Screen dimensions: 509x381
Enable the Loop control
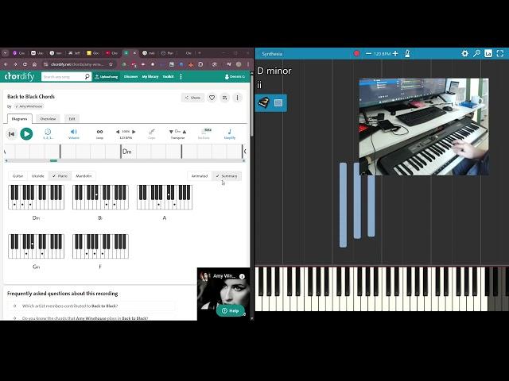point(99,133)
